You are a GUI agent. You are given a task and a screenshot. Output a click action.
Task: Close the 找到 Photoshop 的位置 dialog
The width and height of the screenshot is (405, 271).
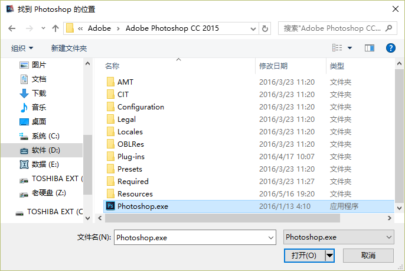[x=396, y=9]
